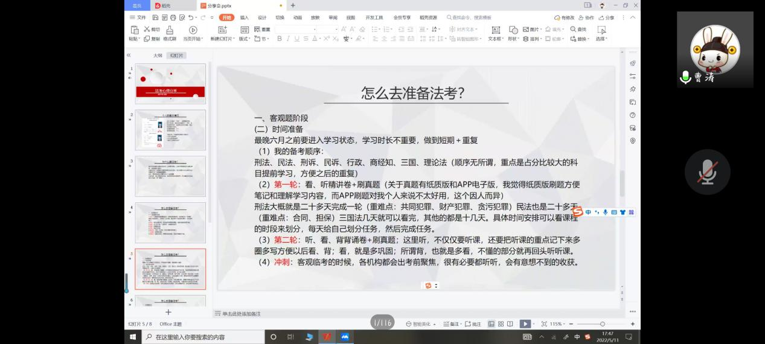Click the 文本框 text box icon

click(496, 30)
